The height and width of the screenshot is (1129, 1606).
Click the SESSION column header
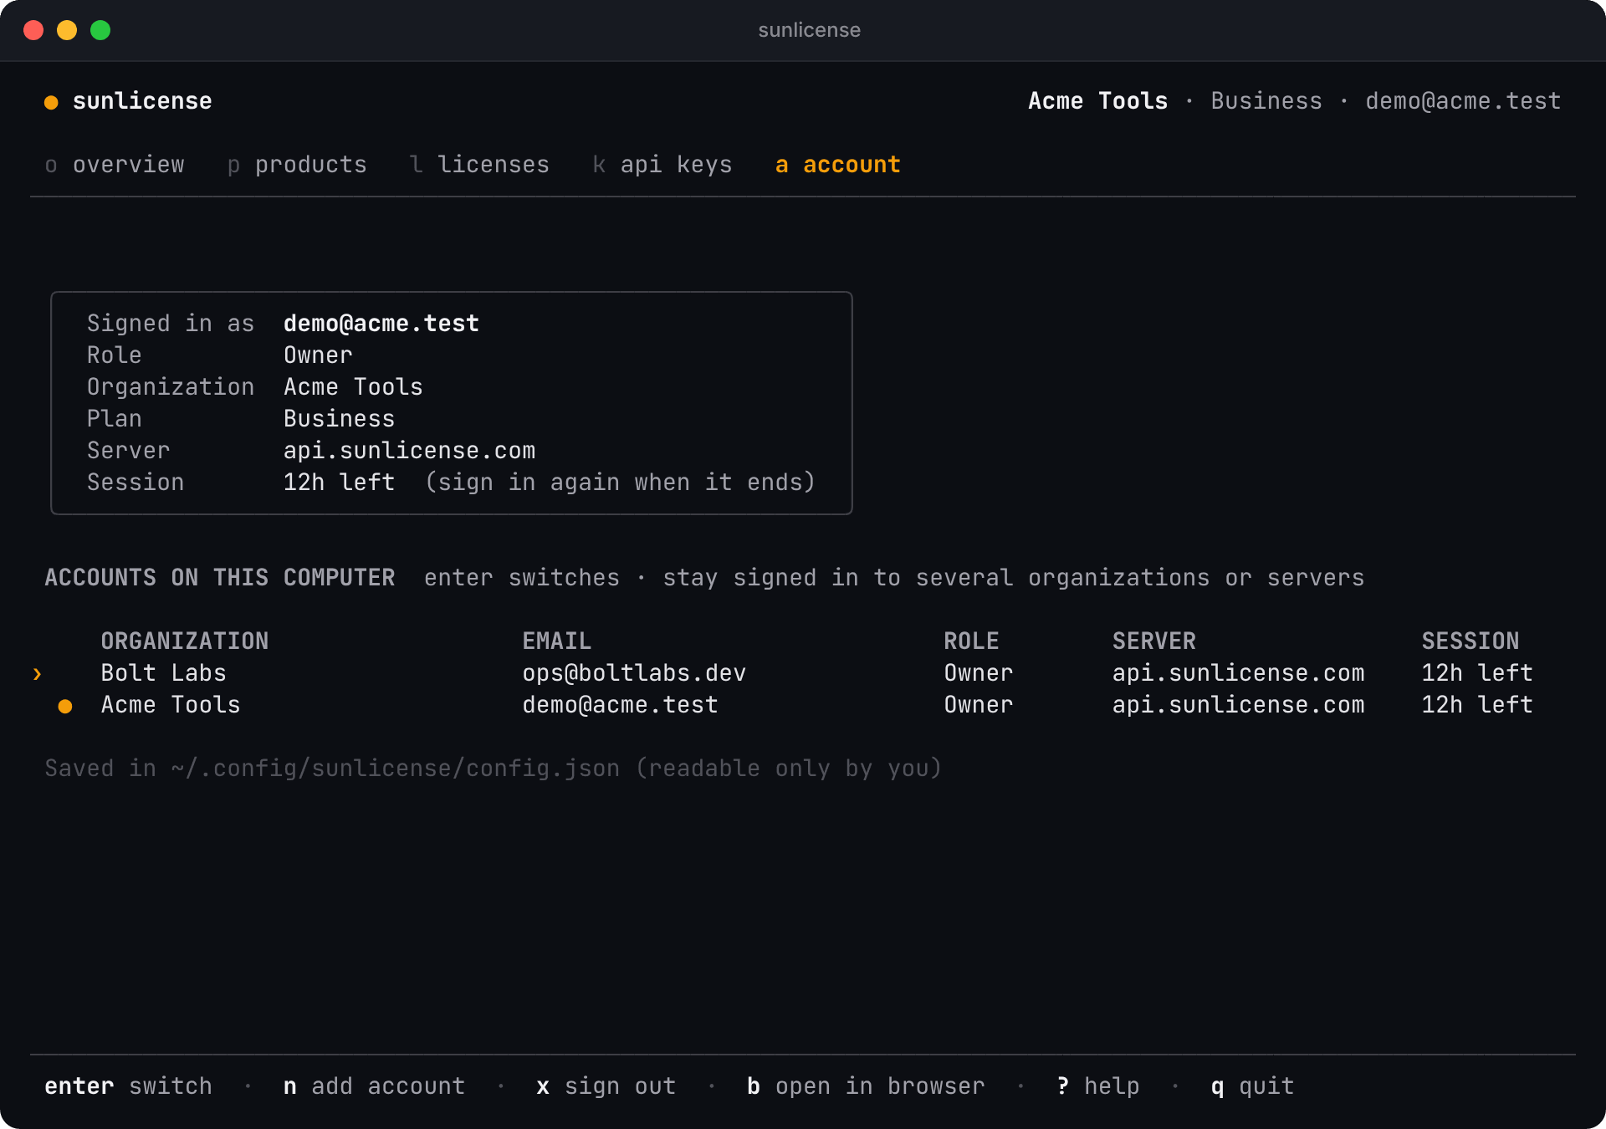pyautogui.click(x=1470, y=641)
